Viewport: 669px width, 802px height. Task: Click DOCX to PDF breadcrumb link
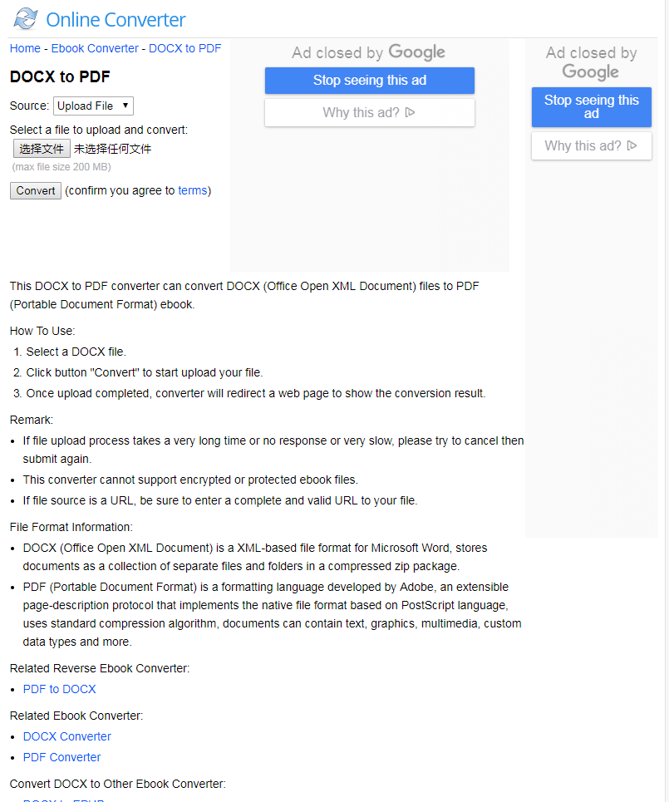[x=184, y=48]
